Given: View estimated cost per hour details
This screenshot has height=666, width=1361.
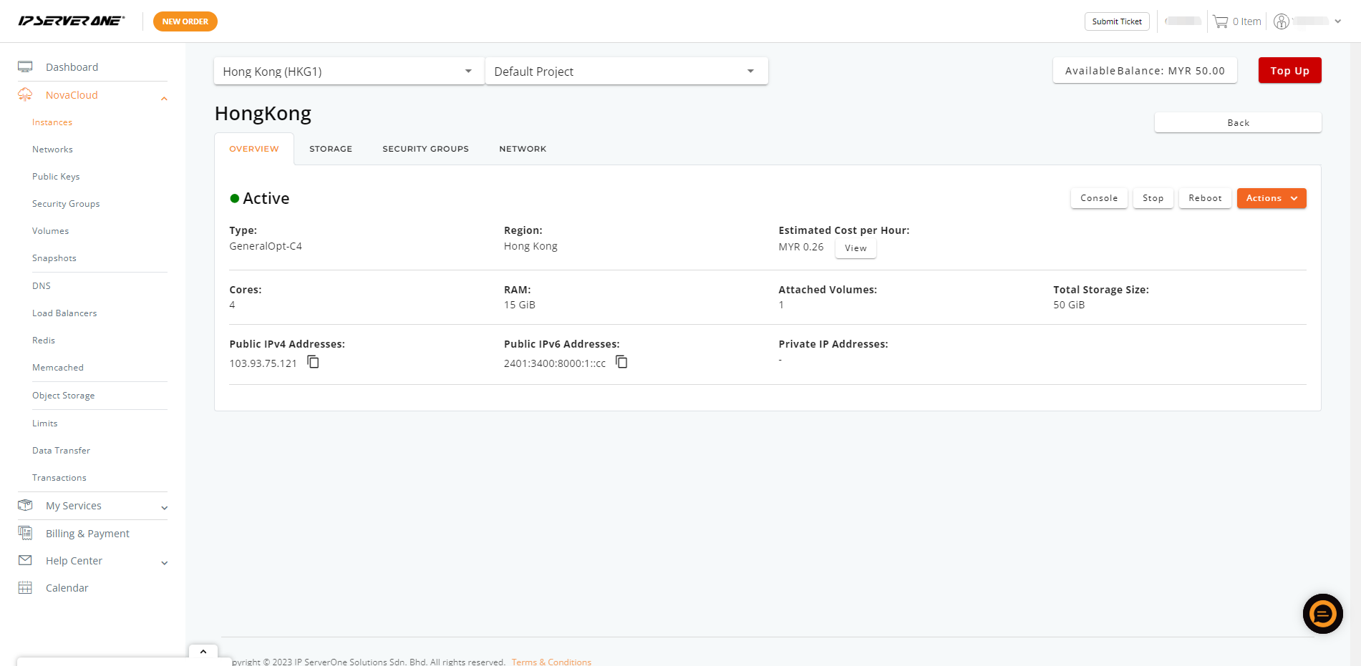Looking at the screenshot, I should 856,248.
